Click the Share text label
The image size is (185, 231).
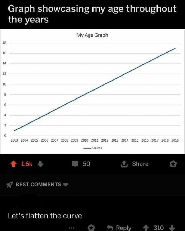coord(140,164)
